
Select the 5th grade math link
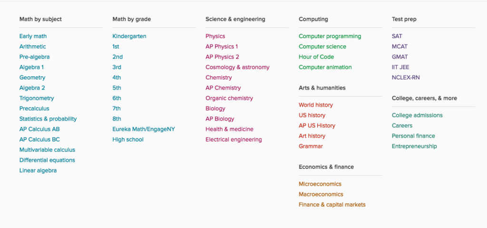click(117, 88)
